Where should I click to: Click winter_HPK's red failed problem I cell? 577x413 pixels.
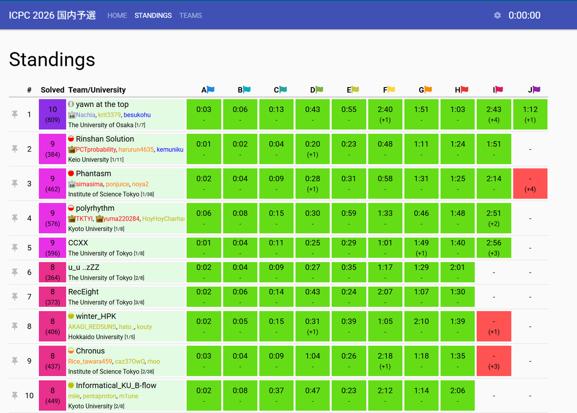point(494,326)
